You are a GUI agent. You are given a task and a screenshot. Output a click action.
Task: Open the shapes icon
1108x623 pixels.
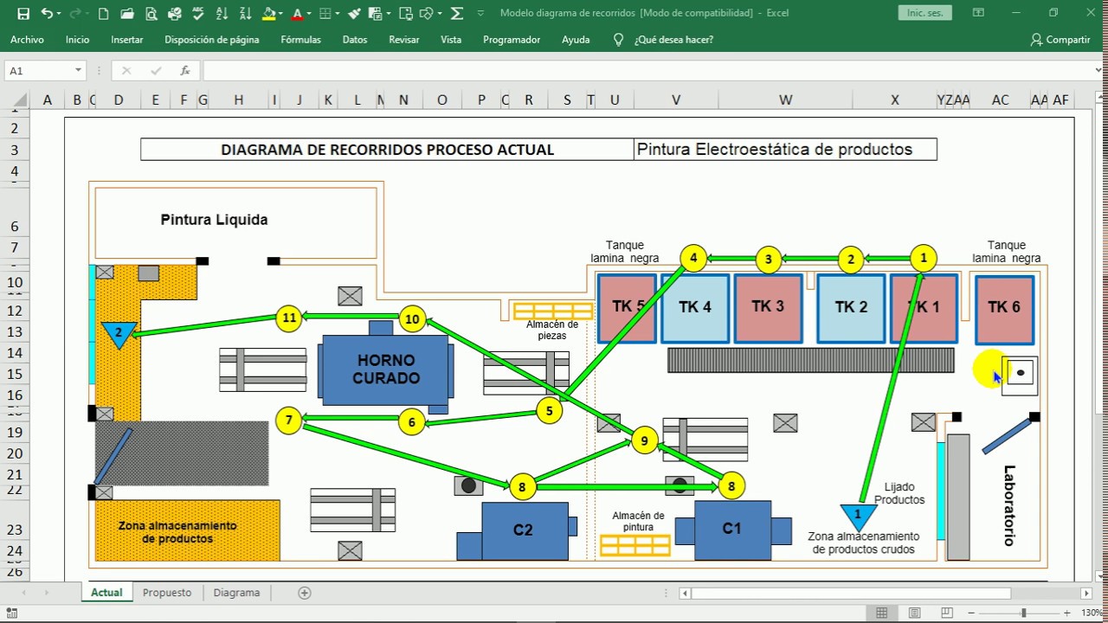[427, 13]
